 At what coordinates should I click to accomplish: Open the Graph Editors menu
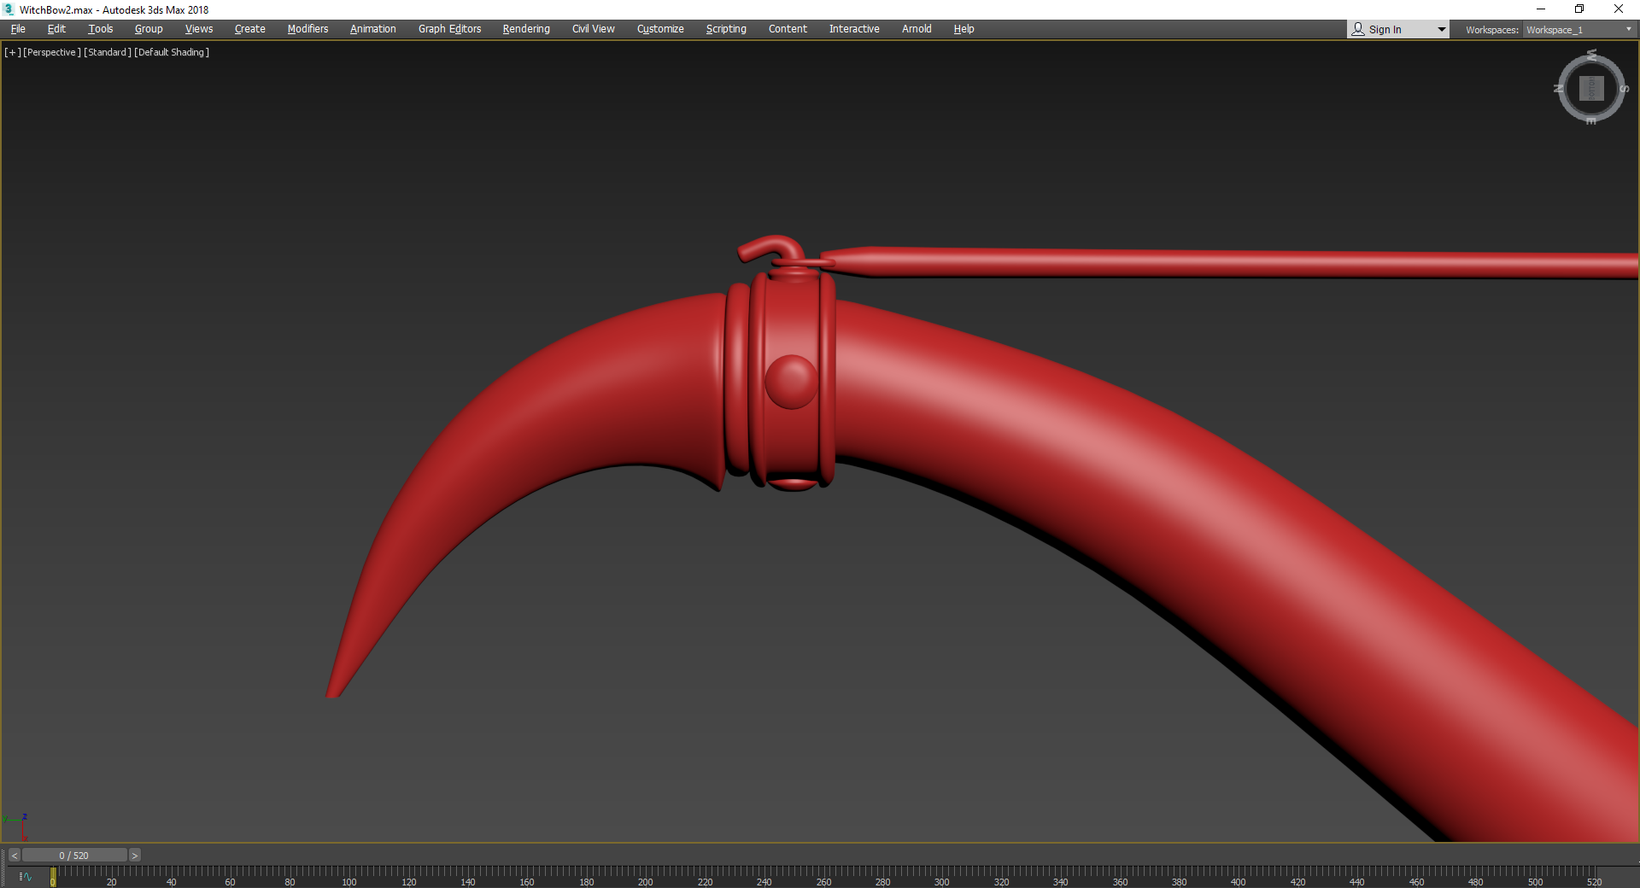coord(450,29)
